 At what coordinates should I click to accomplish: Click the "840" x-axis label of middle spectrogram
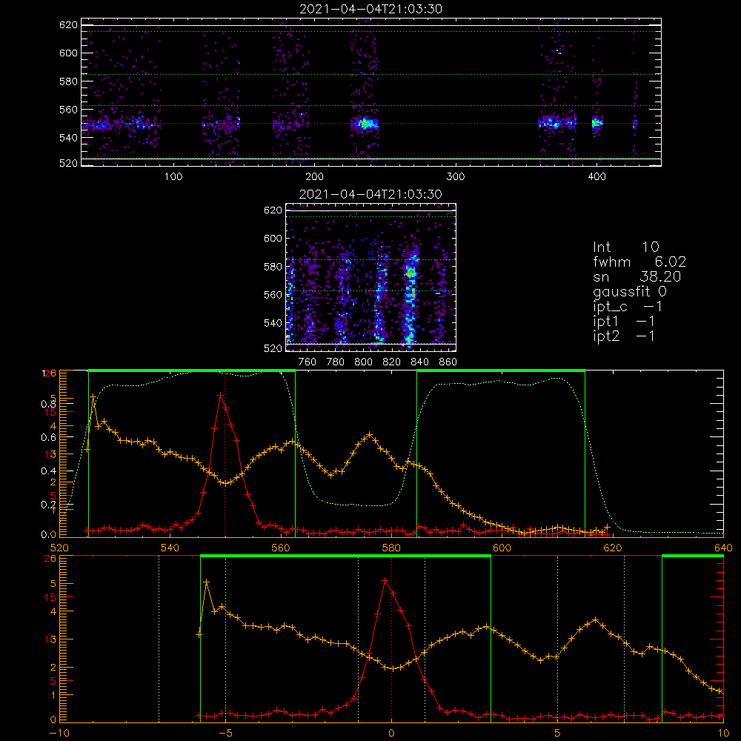coord(419,362)
